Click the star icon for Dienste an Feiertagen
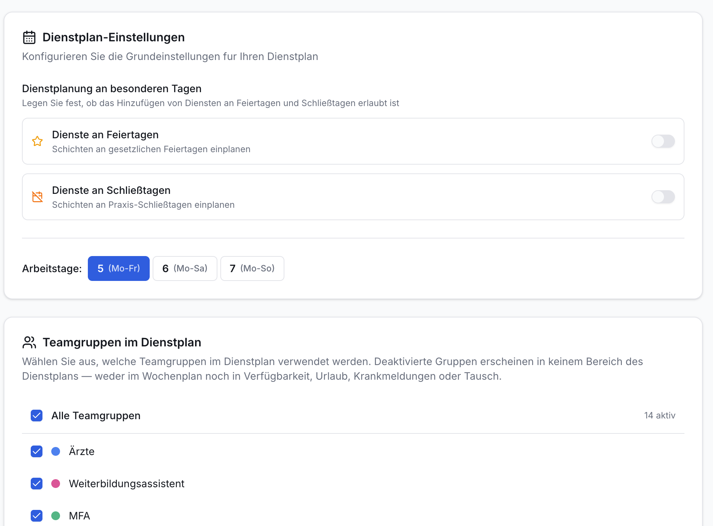Screen dimensions: 713x526 (x=37, y=141)
